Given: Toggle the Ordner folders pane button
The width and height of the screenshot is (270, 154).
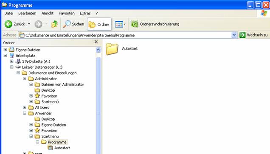Looking at the screenshot, I should pyautogui.click(x=99, y=24).
